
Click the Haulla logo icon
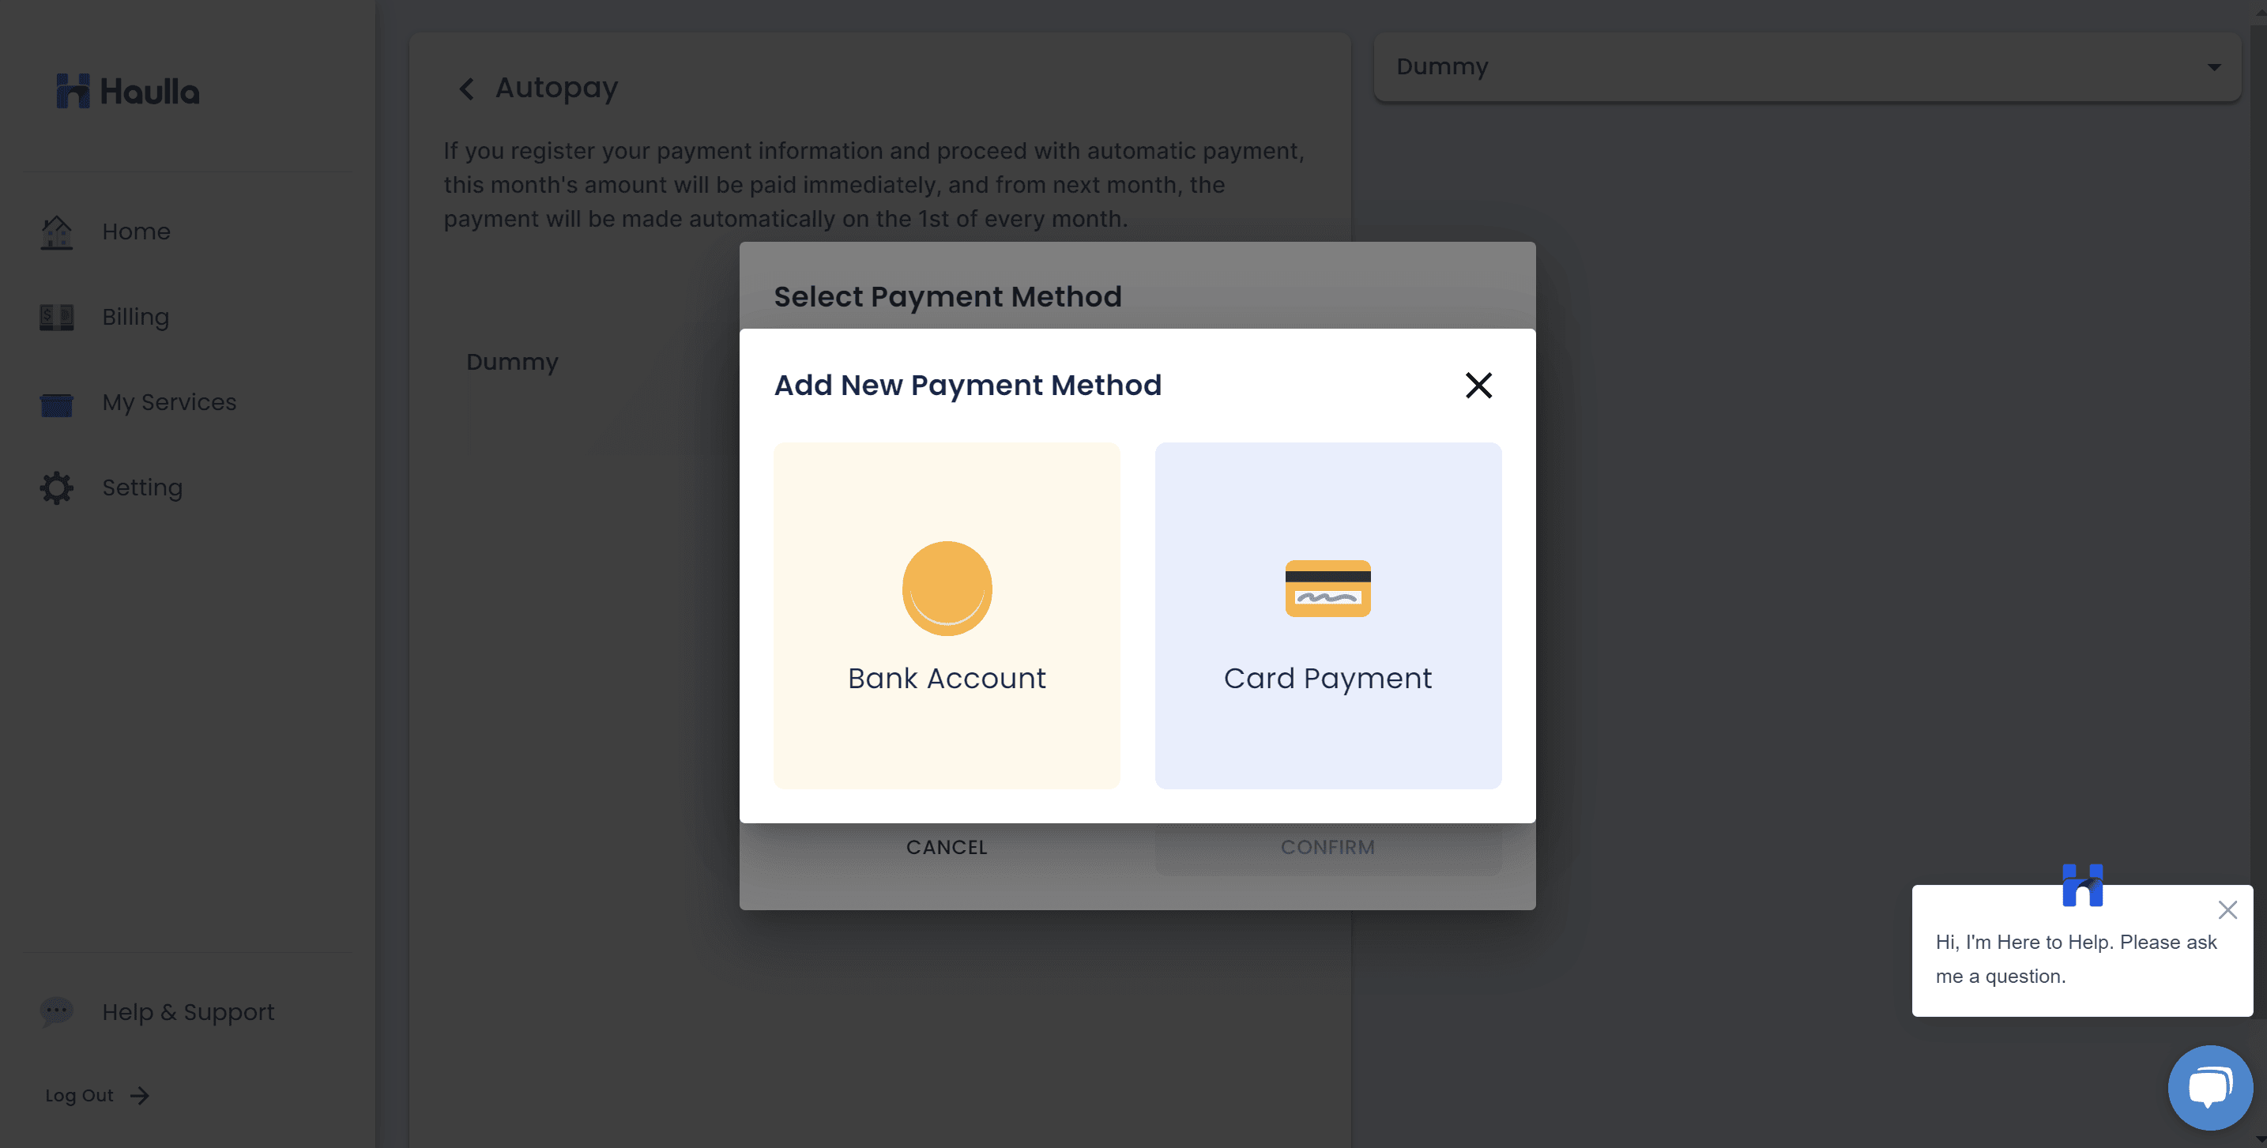[73, 92]
